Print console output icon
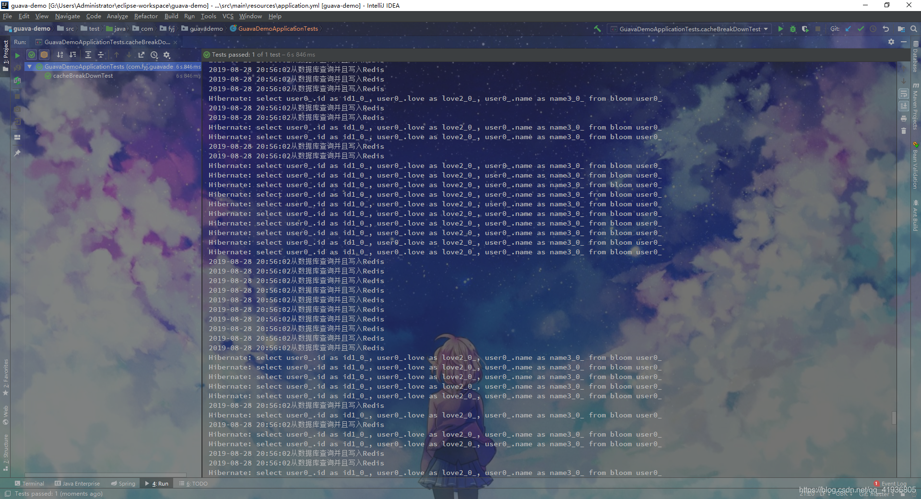The image size is (921, 499). (904, 119)
